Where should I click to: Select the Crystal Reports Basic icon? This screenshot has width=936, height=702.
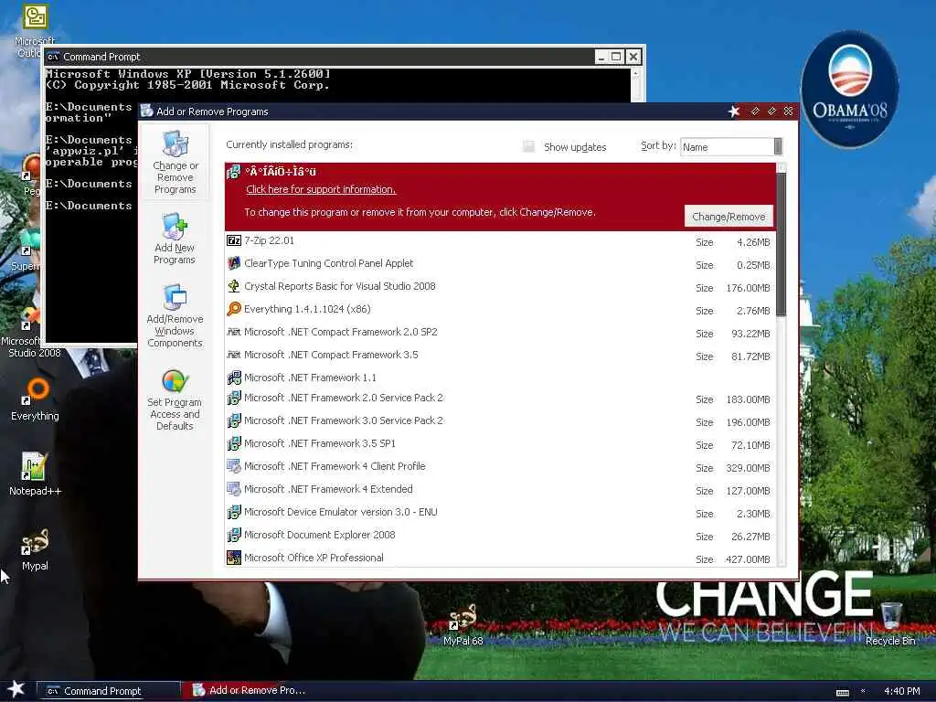(x=234, y=286)
